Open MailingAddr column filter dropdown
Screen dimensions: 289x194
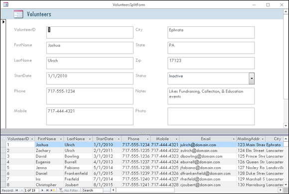click(263, 139)
